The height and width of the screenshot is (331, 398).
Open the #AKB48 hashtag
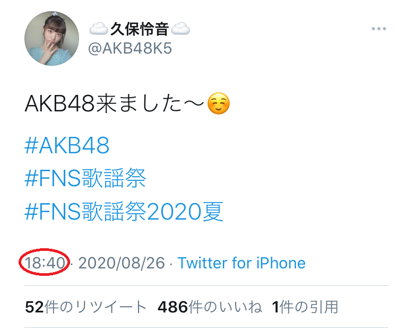pos(67,145)
